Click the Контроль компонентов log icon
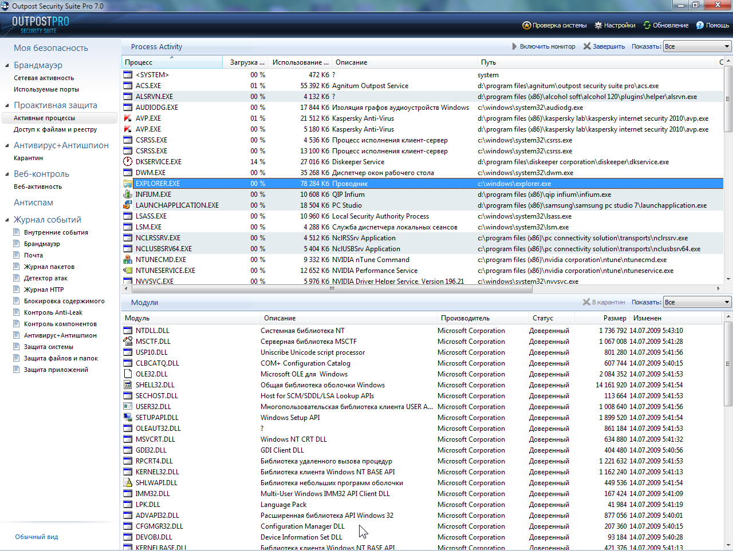This screenshot has width=733, height=551. pos(17,324)
